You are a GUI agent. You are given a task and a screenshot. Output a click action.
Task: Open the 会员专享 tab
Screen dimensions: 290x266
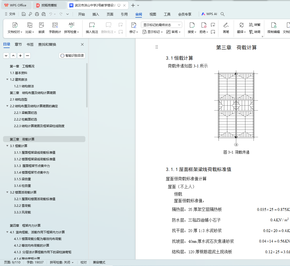[185, 14]
